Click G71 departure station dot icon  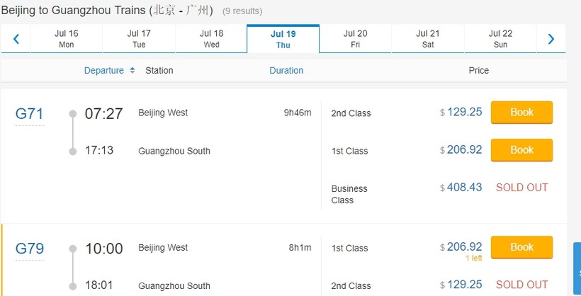tap(72, 113)
